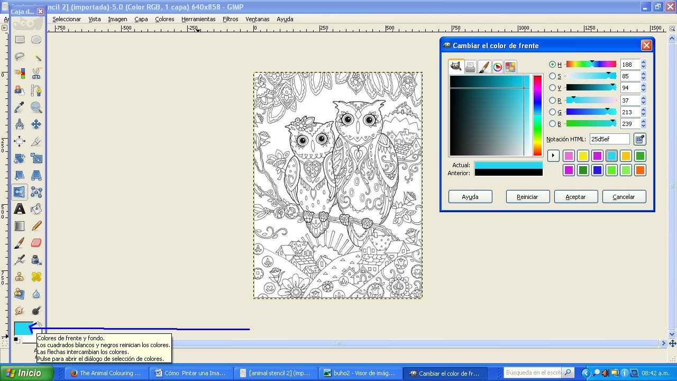Select the Crop tool
The height and width of the screenshot is (381, 677).
36,141
